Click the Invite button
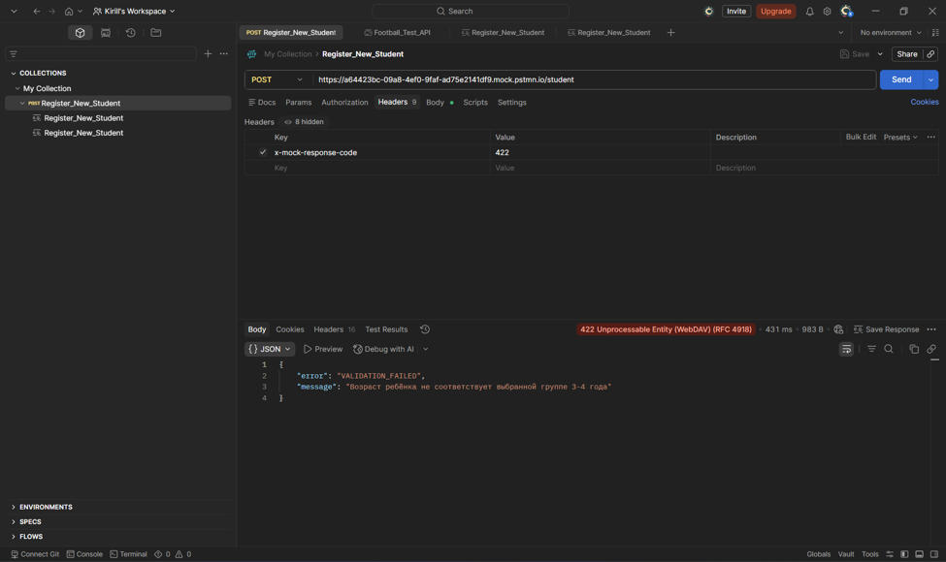Viewport: 946px width, 562px height. pos(736,11)
